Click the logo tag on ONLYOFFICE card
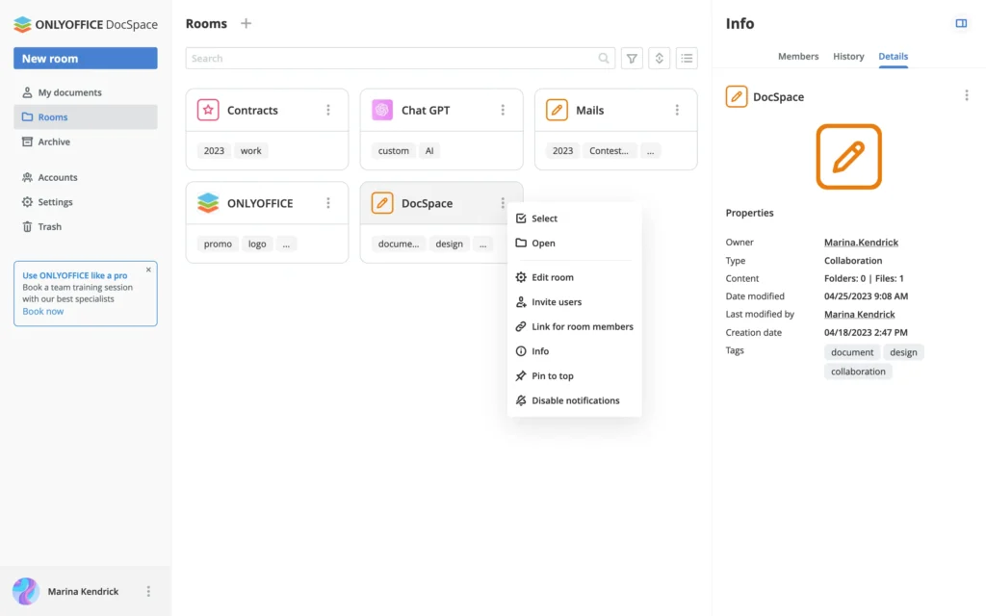 coord(256,244)
